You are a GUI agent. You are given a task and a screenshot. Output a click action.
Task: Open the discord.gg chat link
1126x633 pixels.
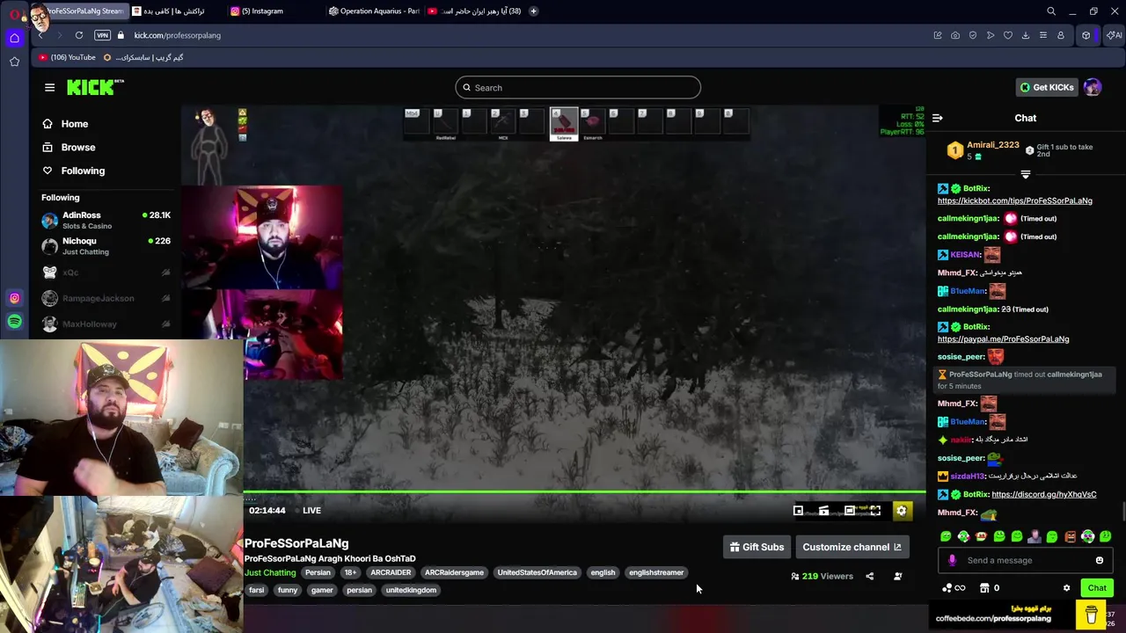pyautogui.click(x=1043, y=494)
